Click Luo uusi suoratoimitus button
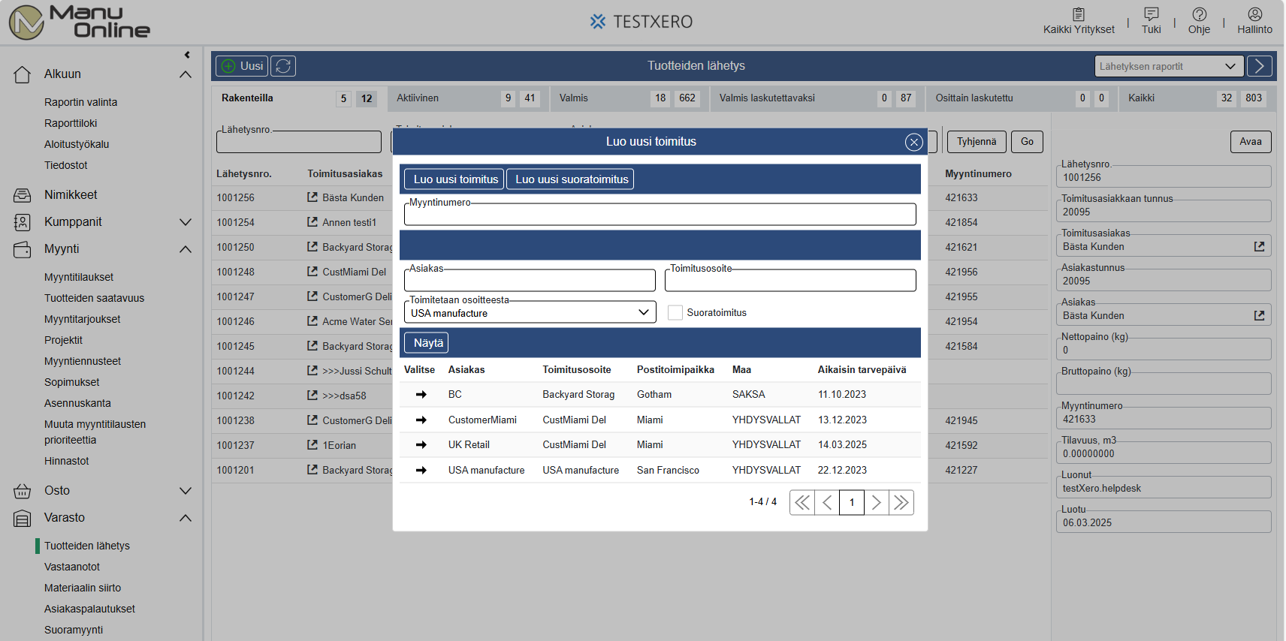The image size is (1286, 641). [x=570, y=179]
